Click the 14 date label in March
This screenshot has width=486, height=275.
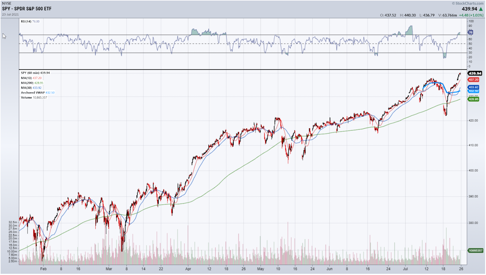143,269
